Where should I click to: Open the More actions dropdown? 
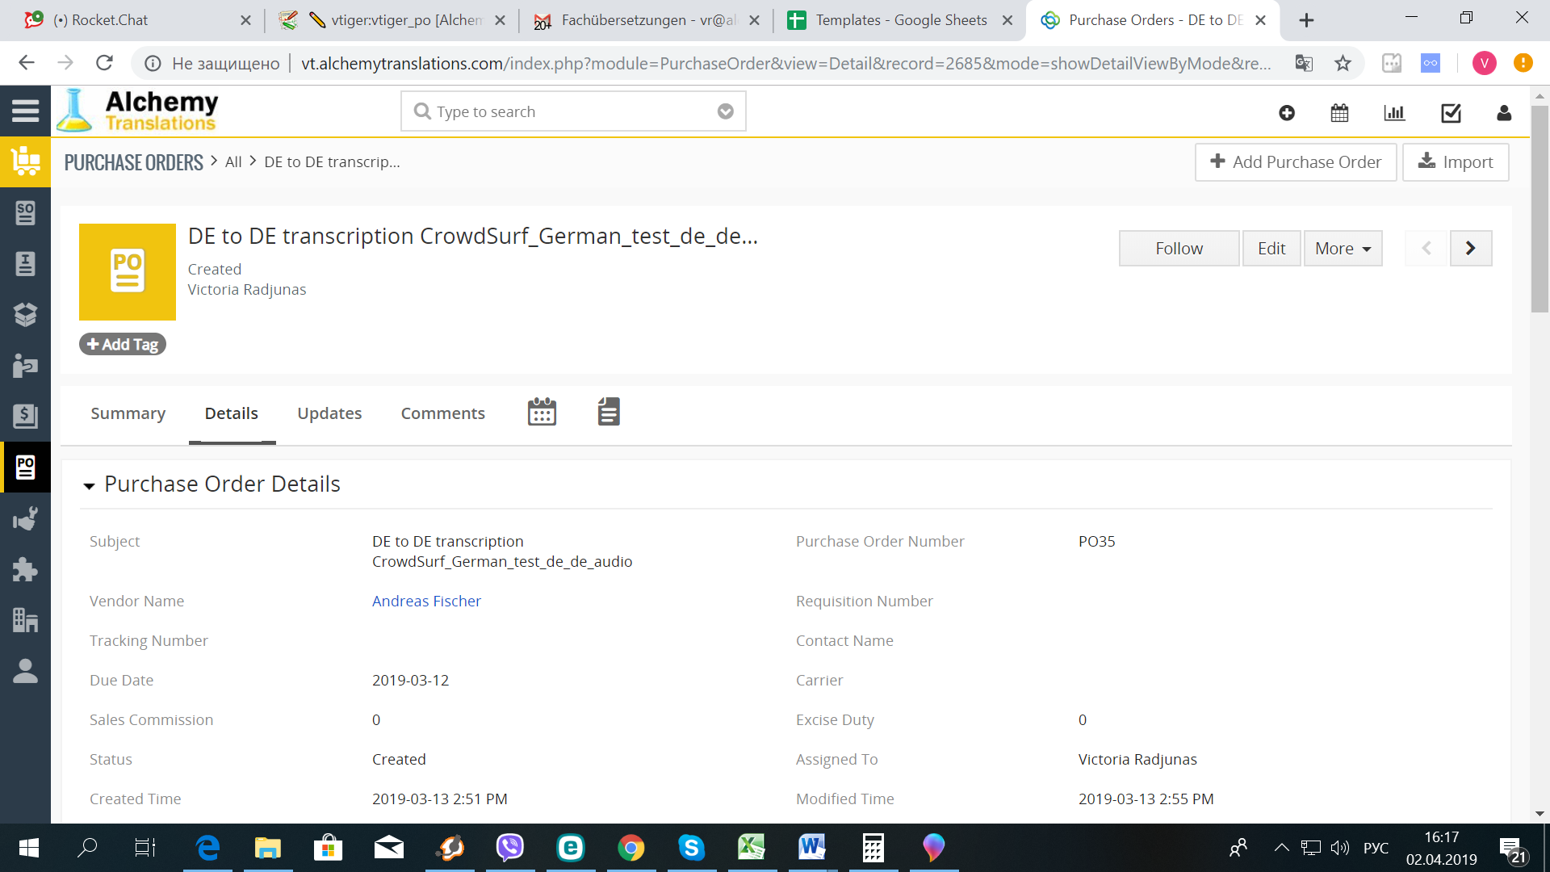tap(1343, 248)
